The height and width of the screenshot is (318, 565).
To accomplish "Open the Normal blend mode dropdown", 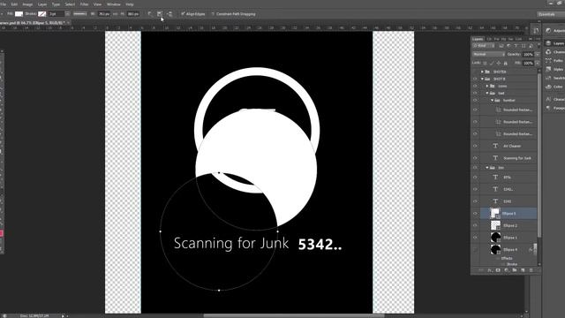I will click(488, 55).
